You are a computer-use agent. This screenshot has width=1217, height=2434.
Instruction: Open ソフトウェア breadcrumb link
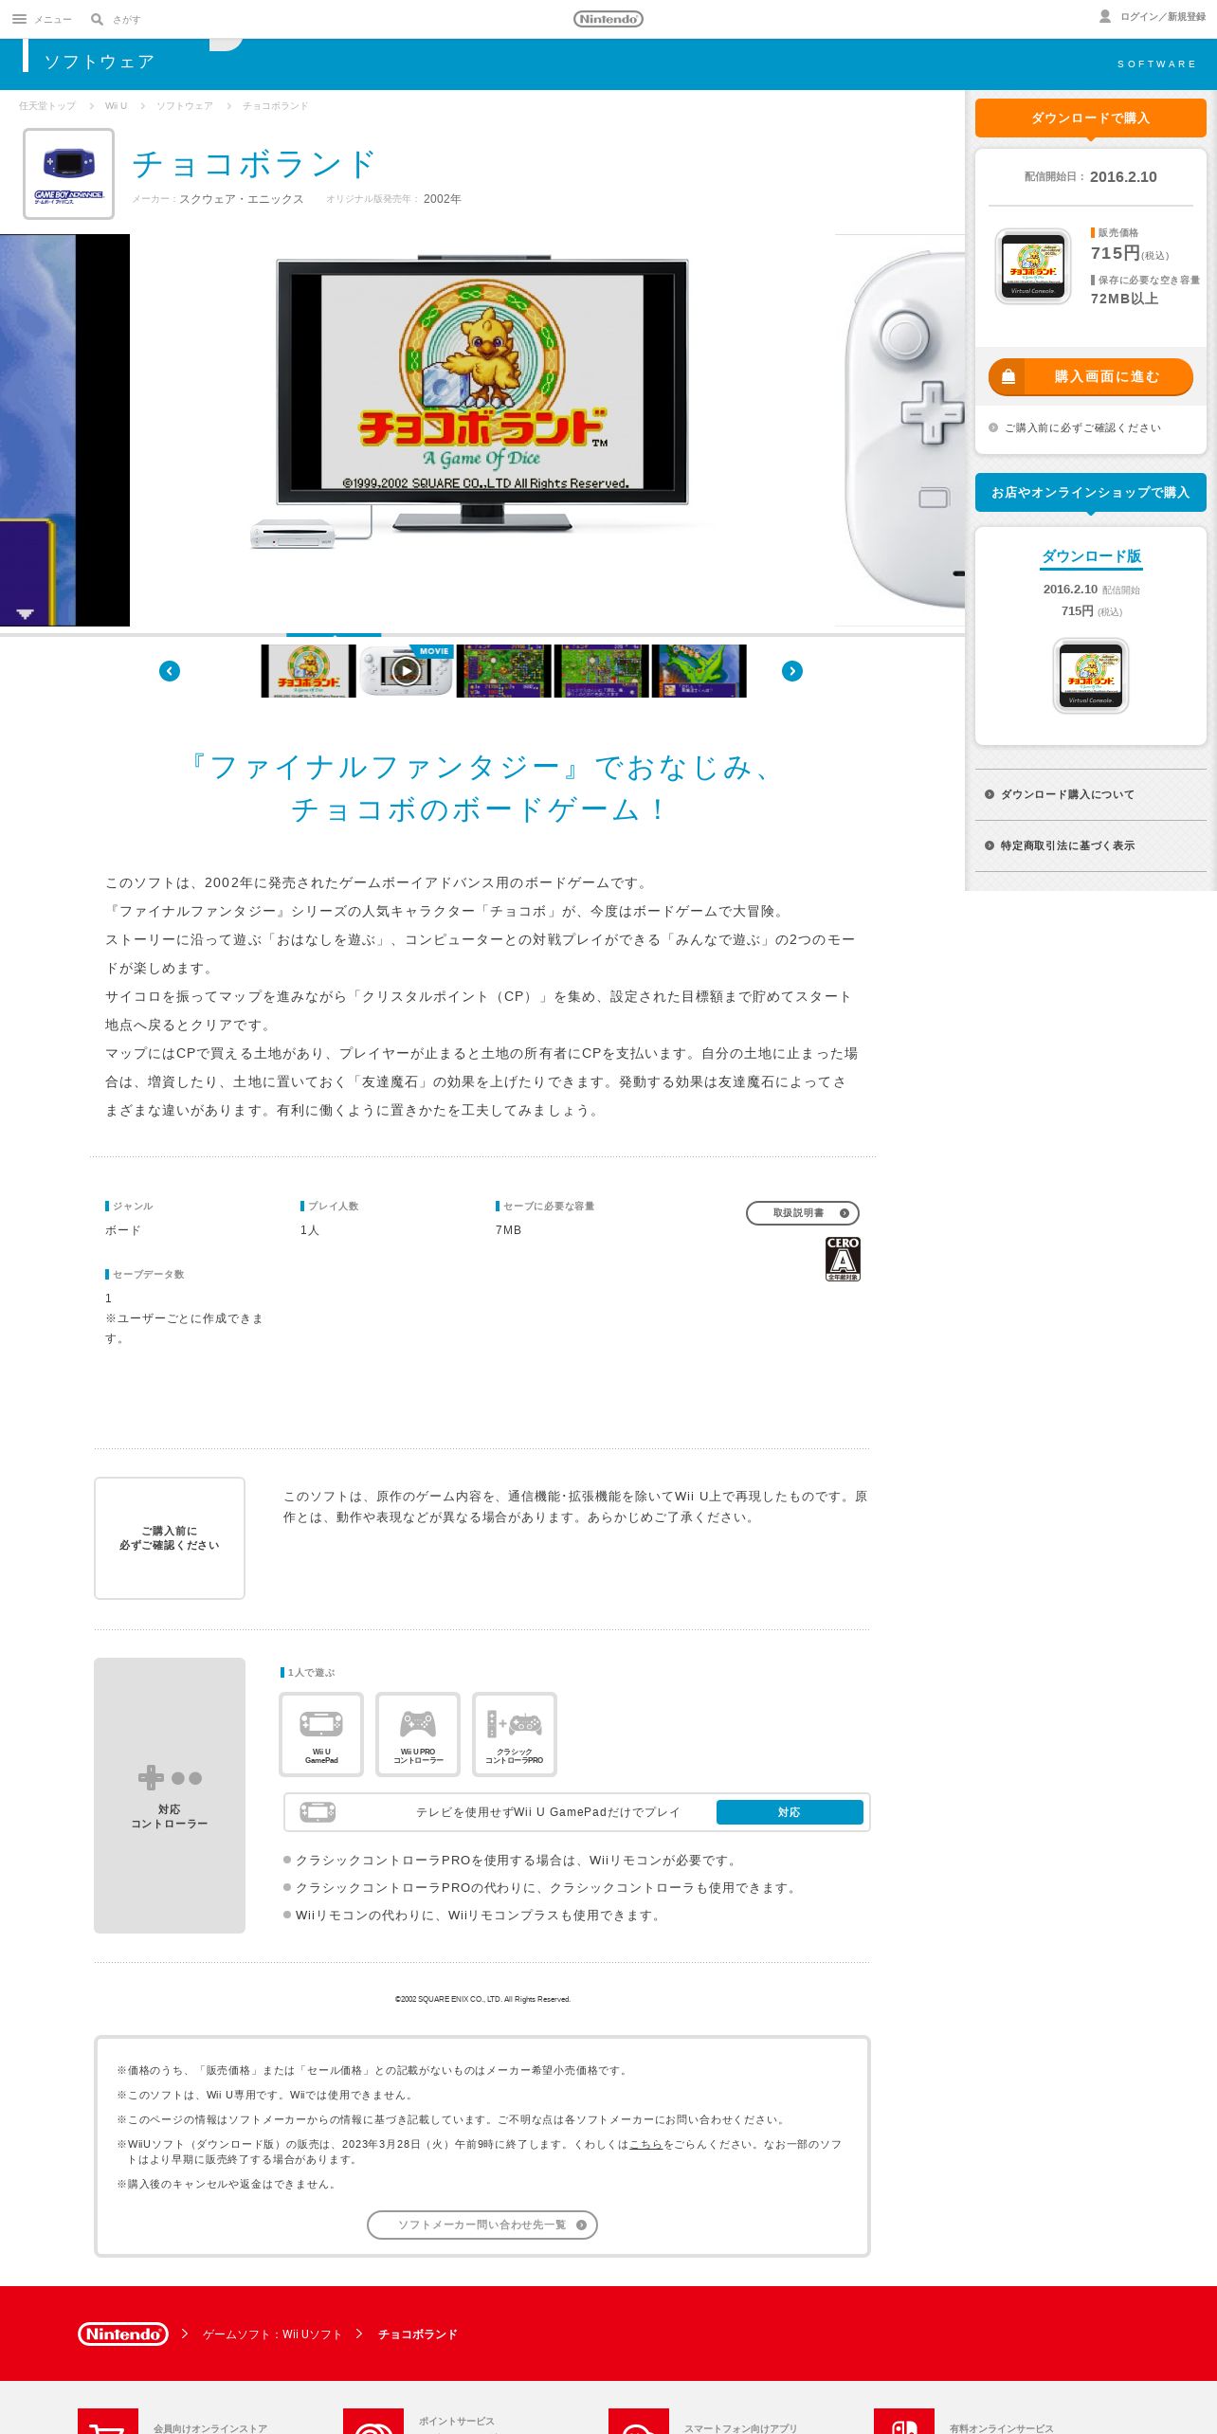pos(185,106)
